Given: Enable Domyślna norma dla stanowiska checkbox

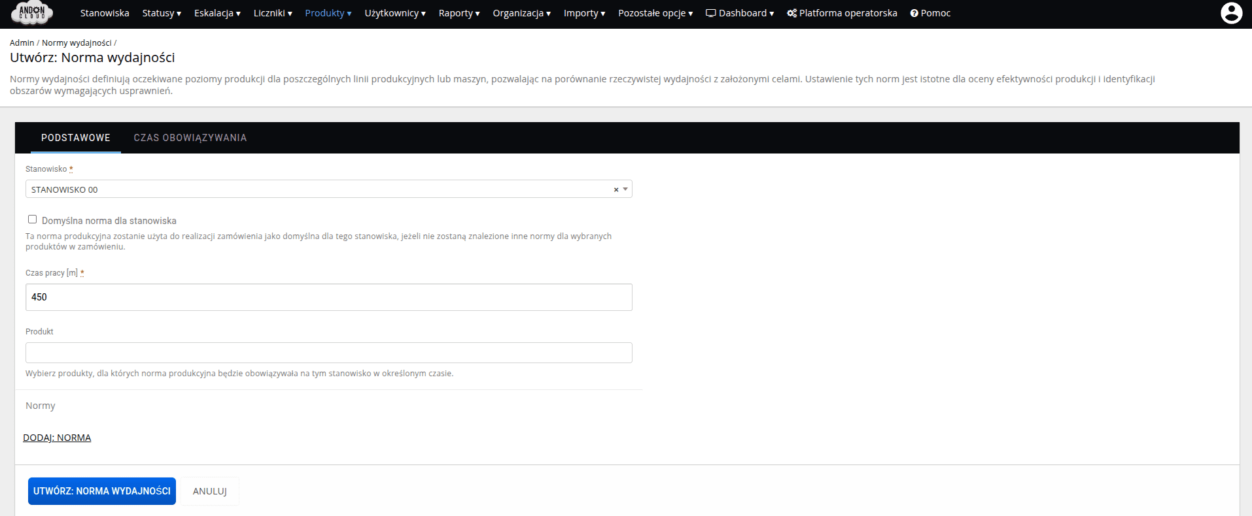Looking at the screenshot, I should (32, 219).
